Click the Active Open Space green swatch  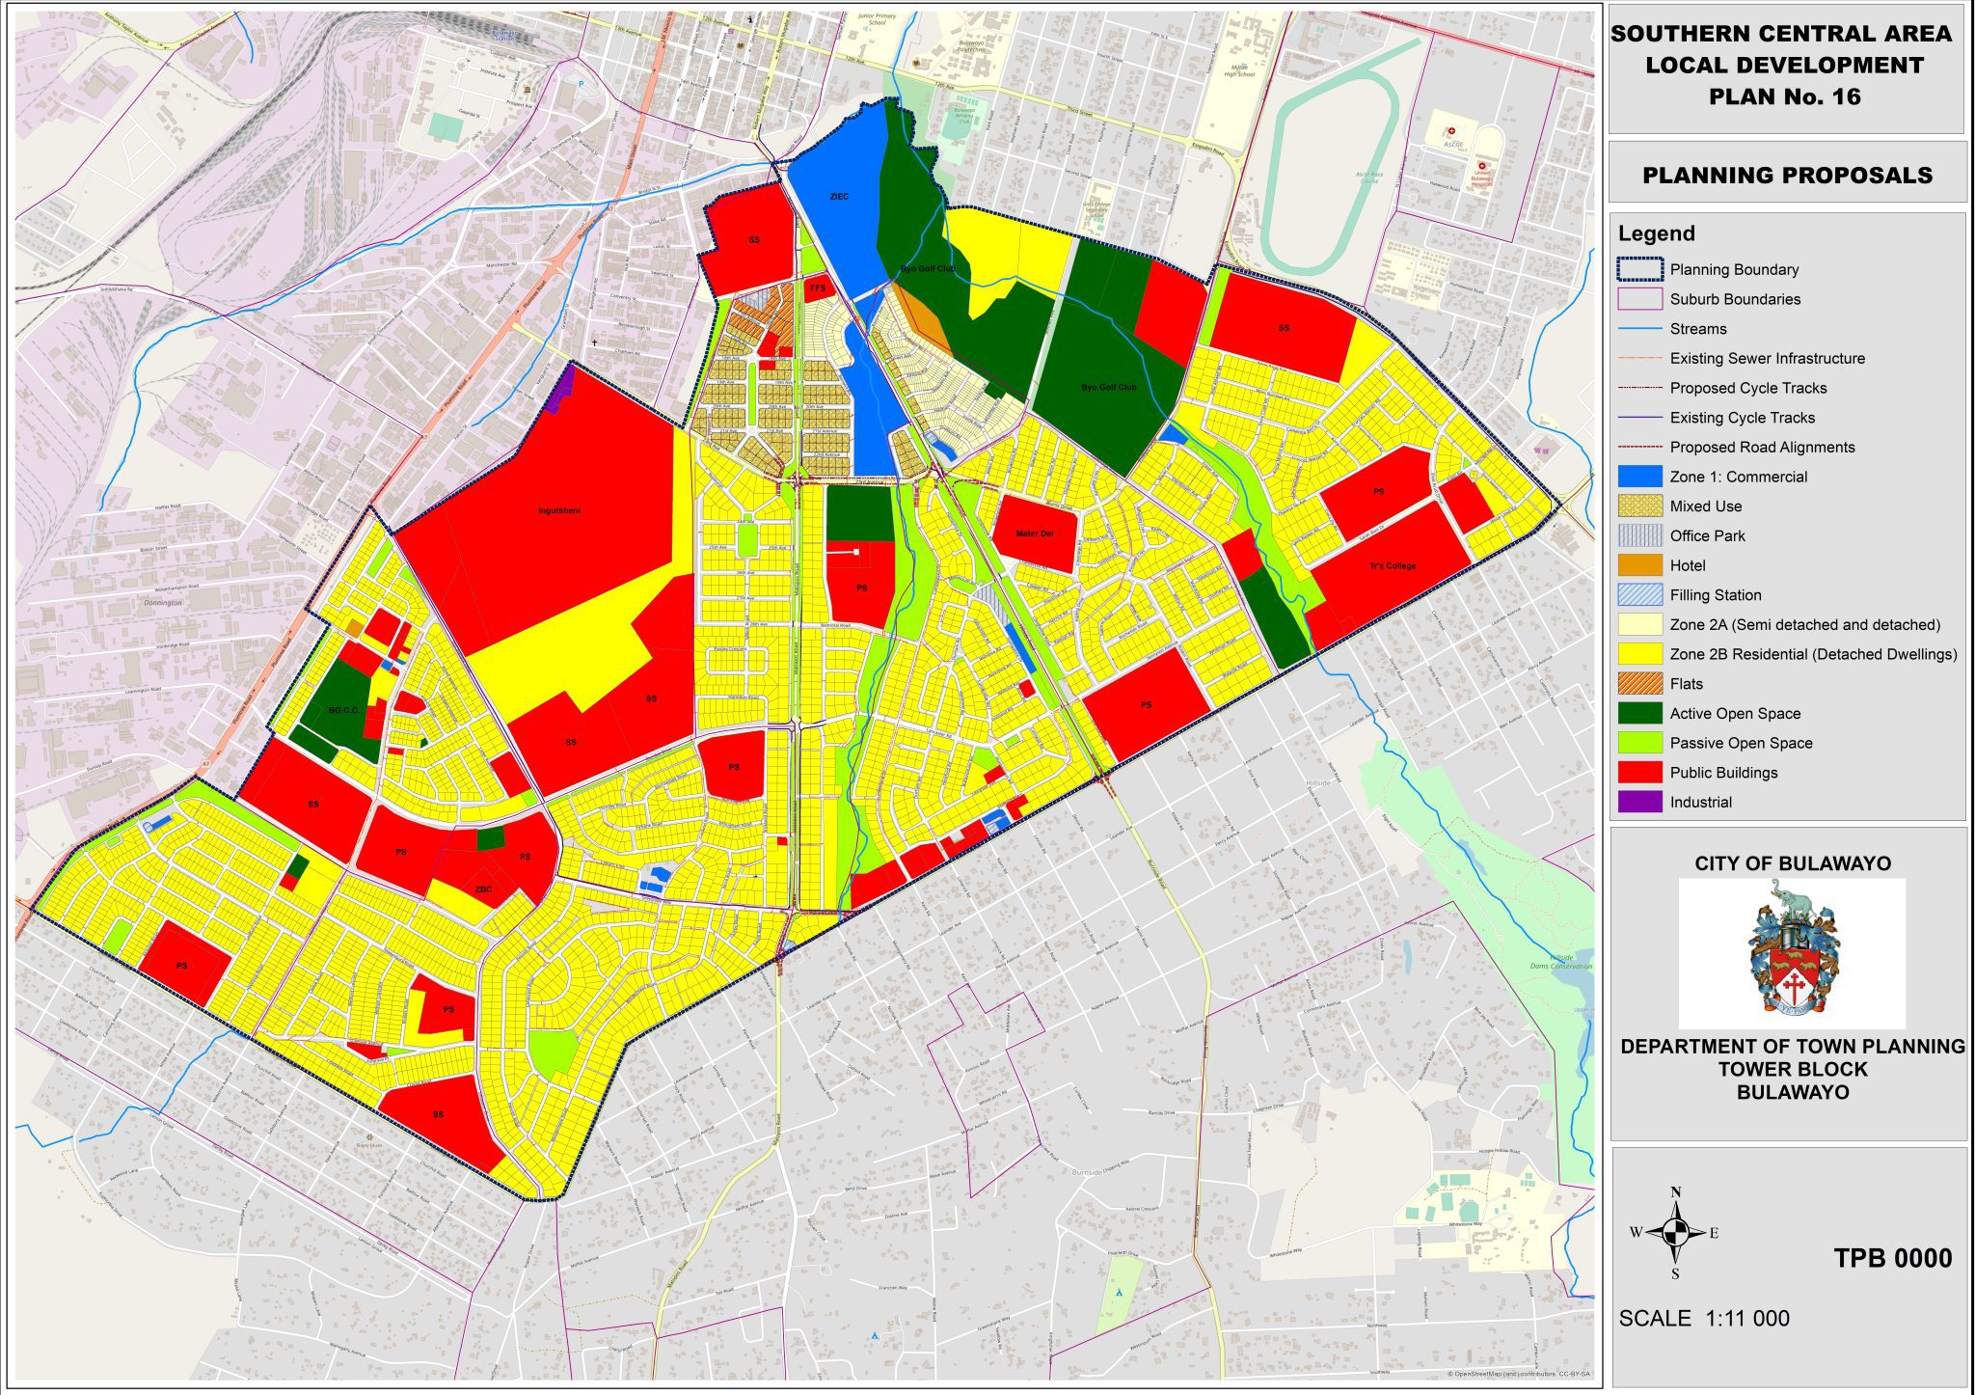pyautogui.click(x=1638, y=714)
